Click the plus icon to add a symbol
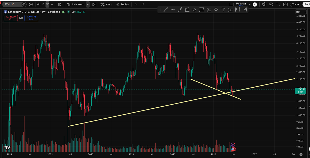This screenshot has height=158, width=310. tap(31, 4)
